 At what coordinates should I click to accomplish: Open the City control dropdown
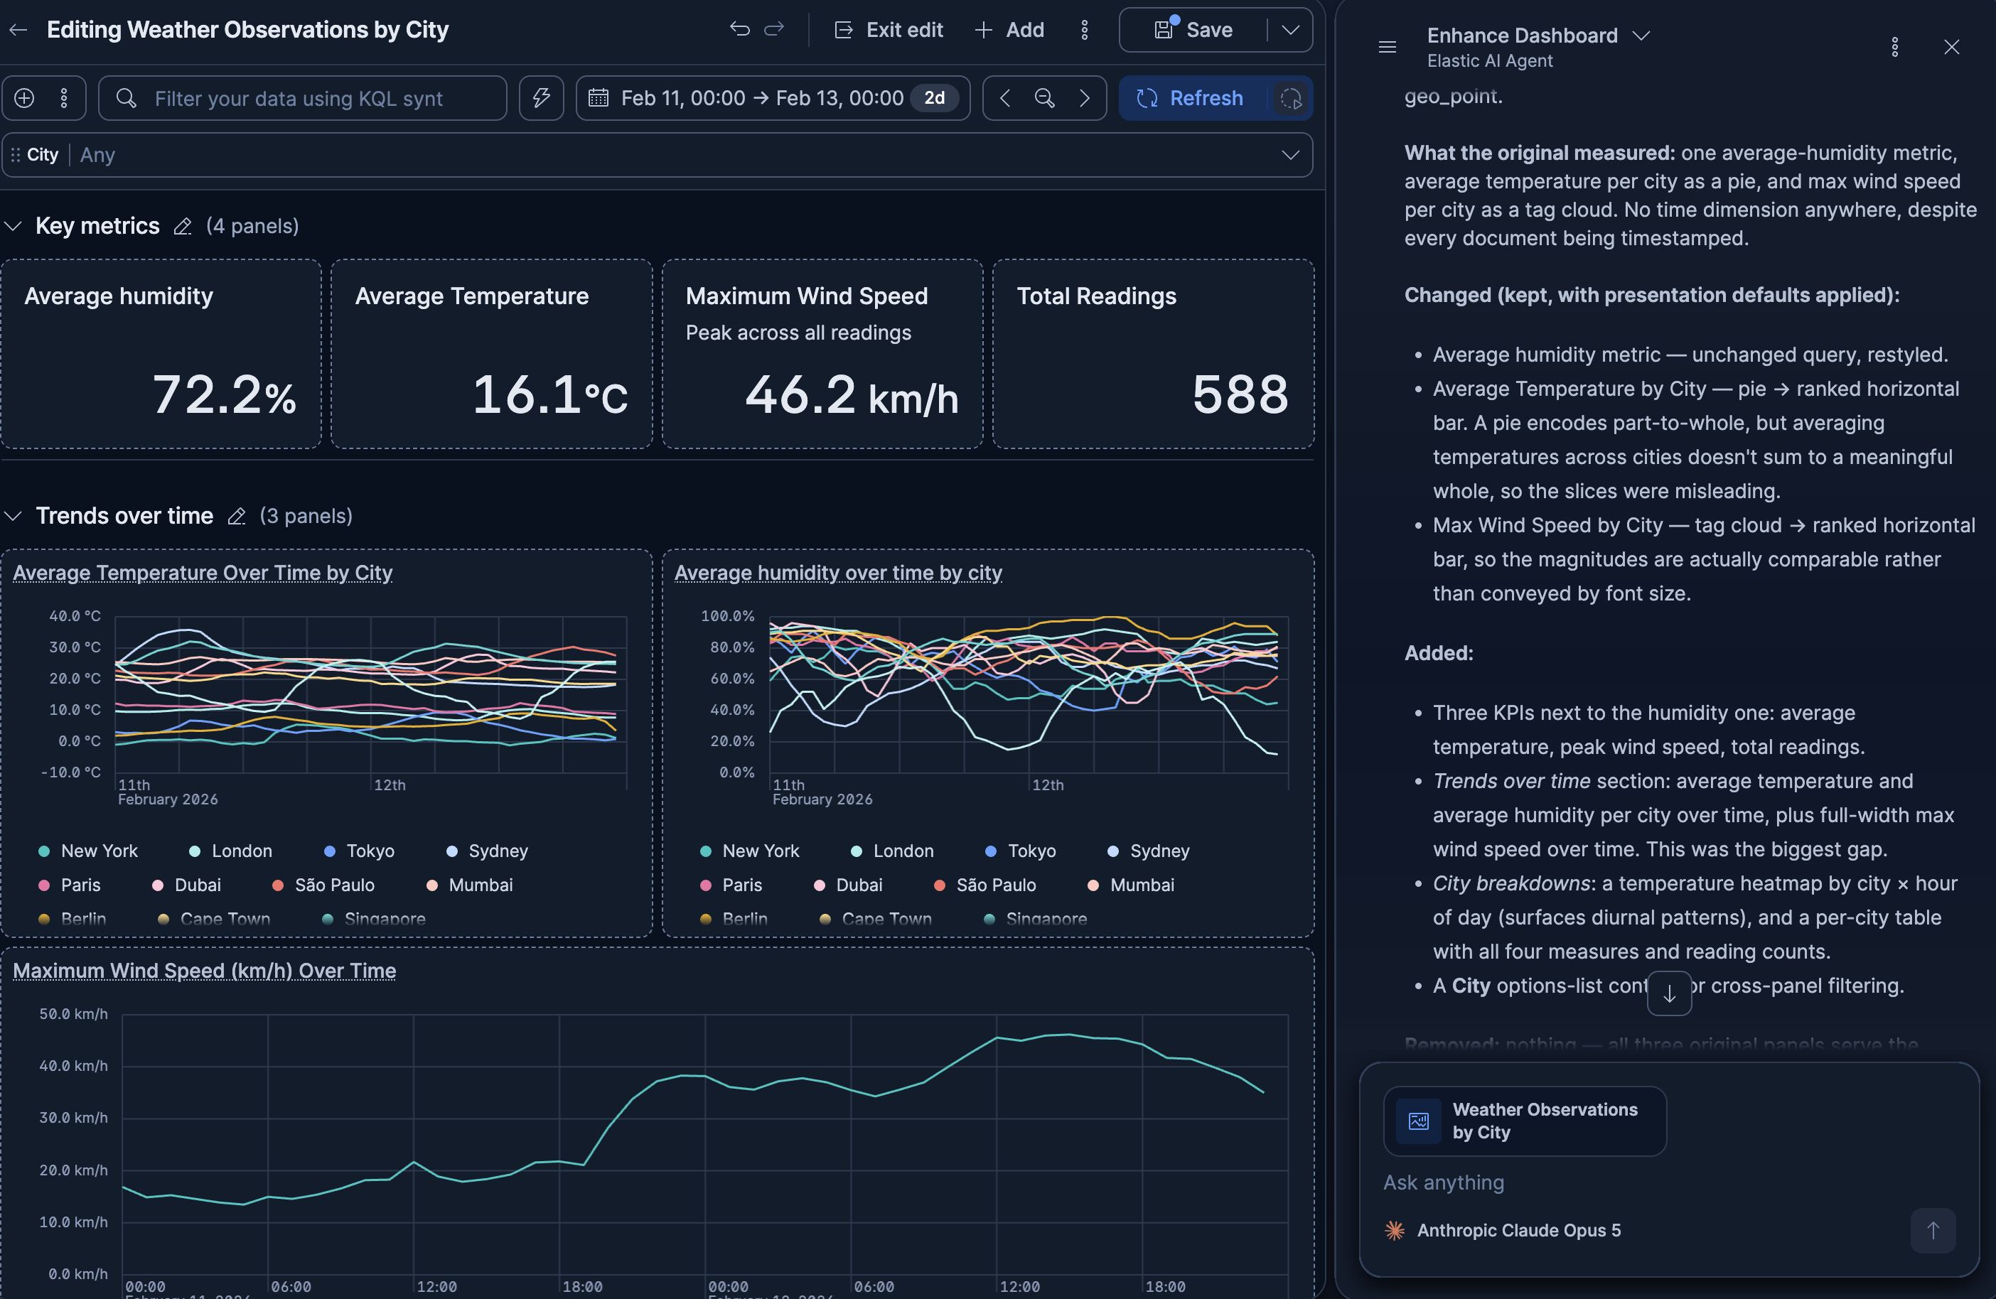tap(1291, 155)
